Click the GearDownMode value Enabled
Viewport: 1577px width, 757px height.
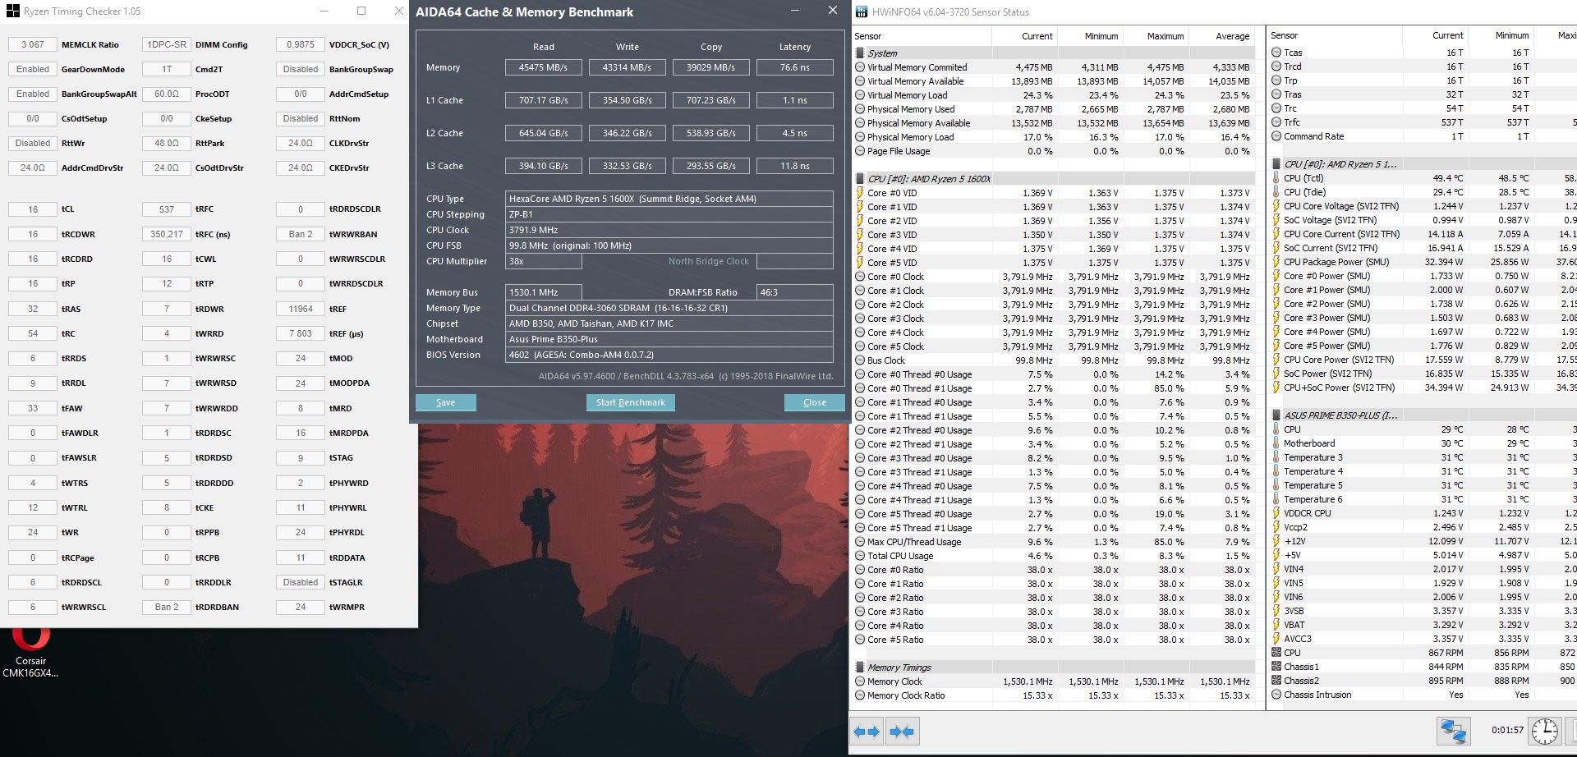tap(33, 69)
